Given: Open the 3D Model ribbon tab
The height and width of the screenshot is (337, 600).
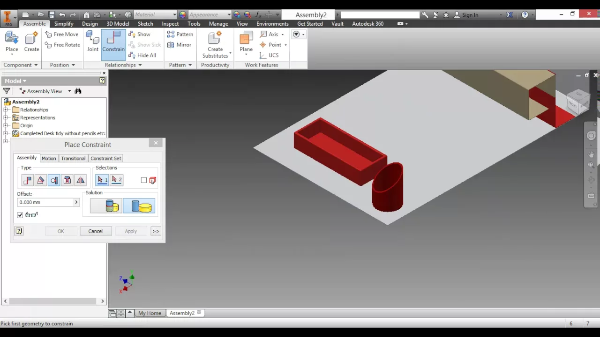Looking at the screenshot, I should click(x=118, y=24).
